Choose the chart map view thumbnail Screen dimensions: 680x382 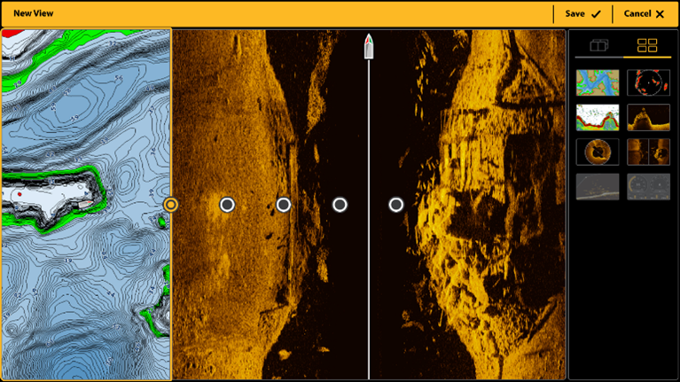[x=597, y=82]
